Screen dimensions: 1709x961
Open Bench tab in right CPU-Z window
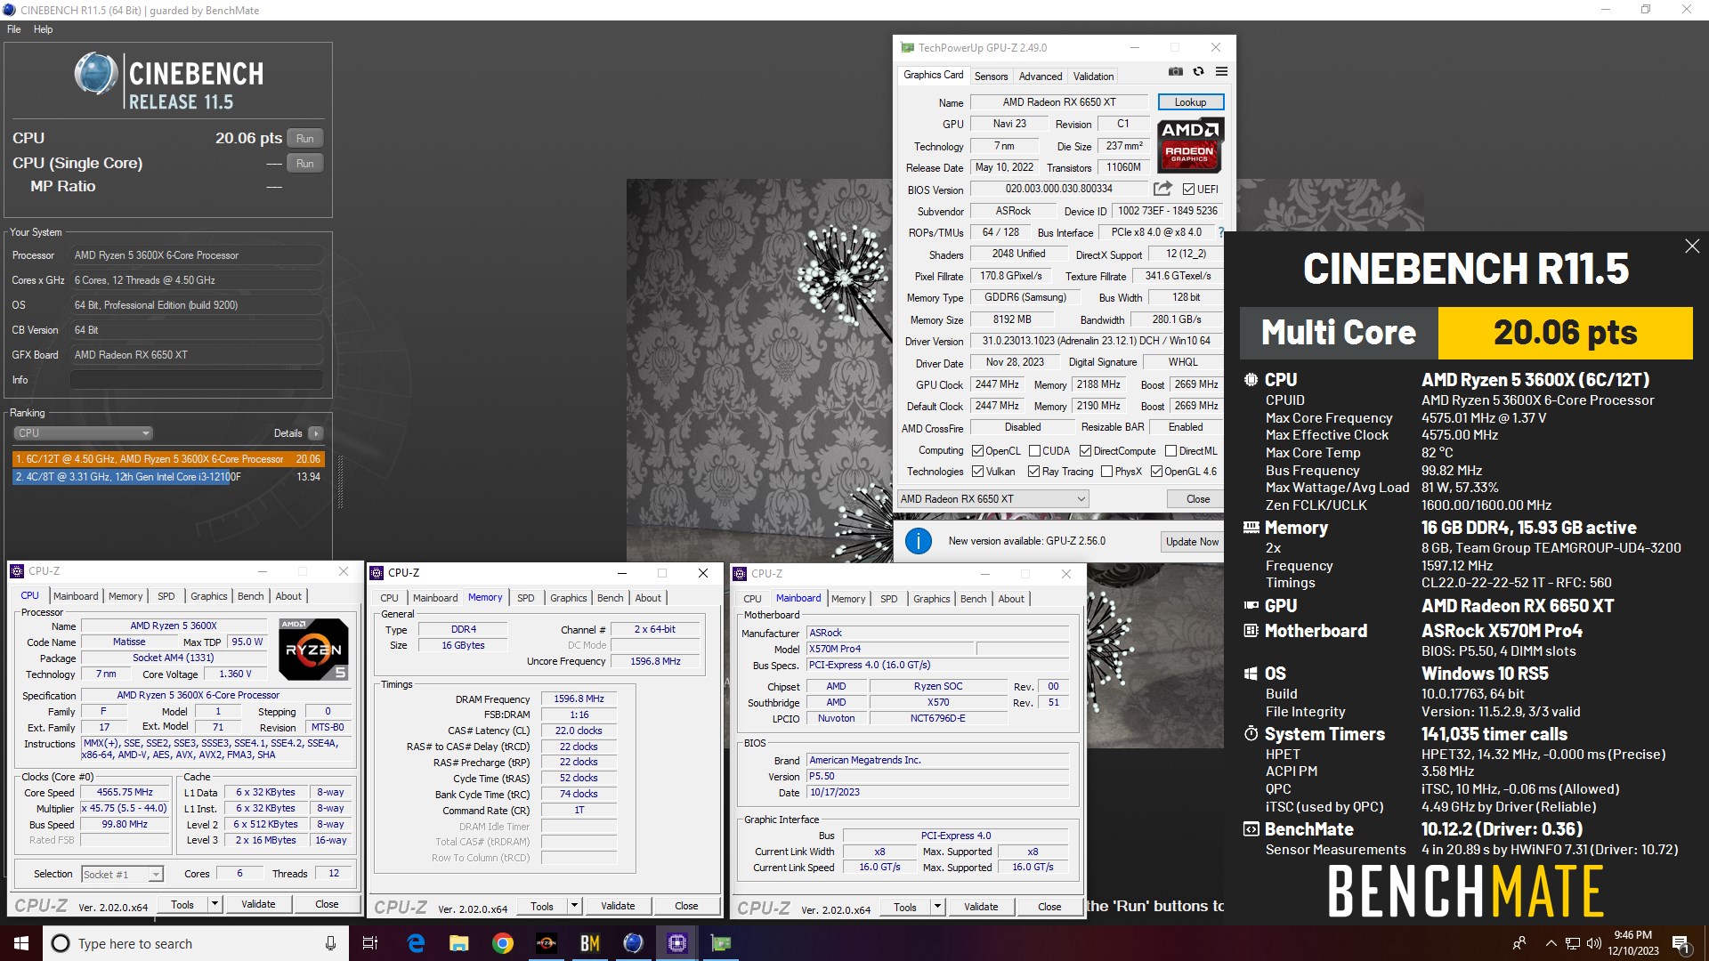tap(973, 599)
